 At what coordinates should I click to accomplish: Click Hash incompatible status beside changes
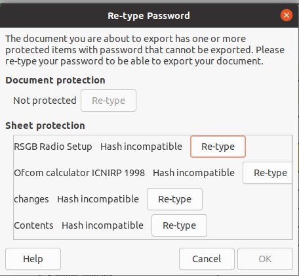click(98, 199)
